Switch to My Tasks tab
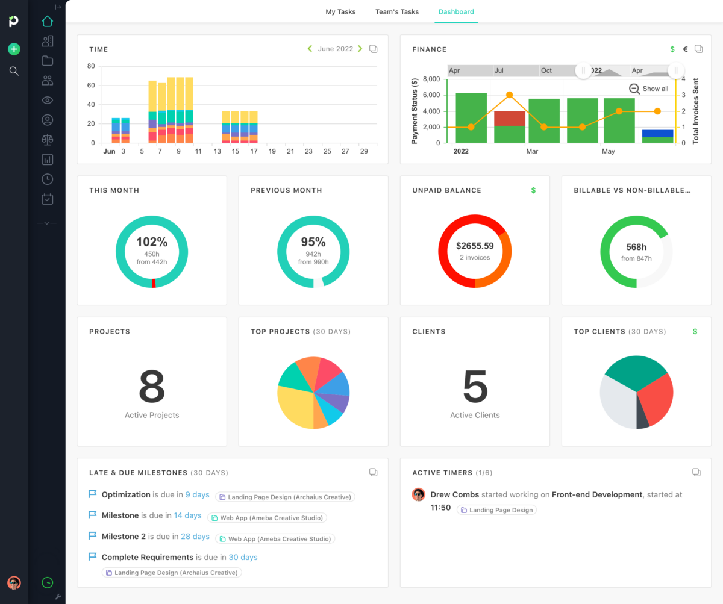 pos(340,12)
